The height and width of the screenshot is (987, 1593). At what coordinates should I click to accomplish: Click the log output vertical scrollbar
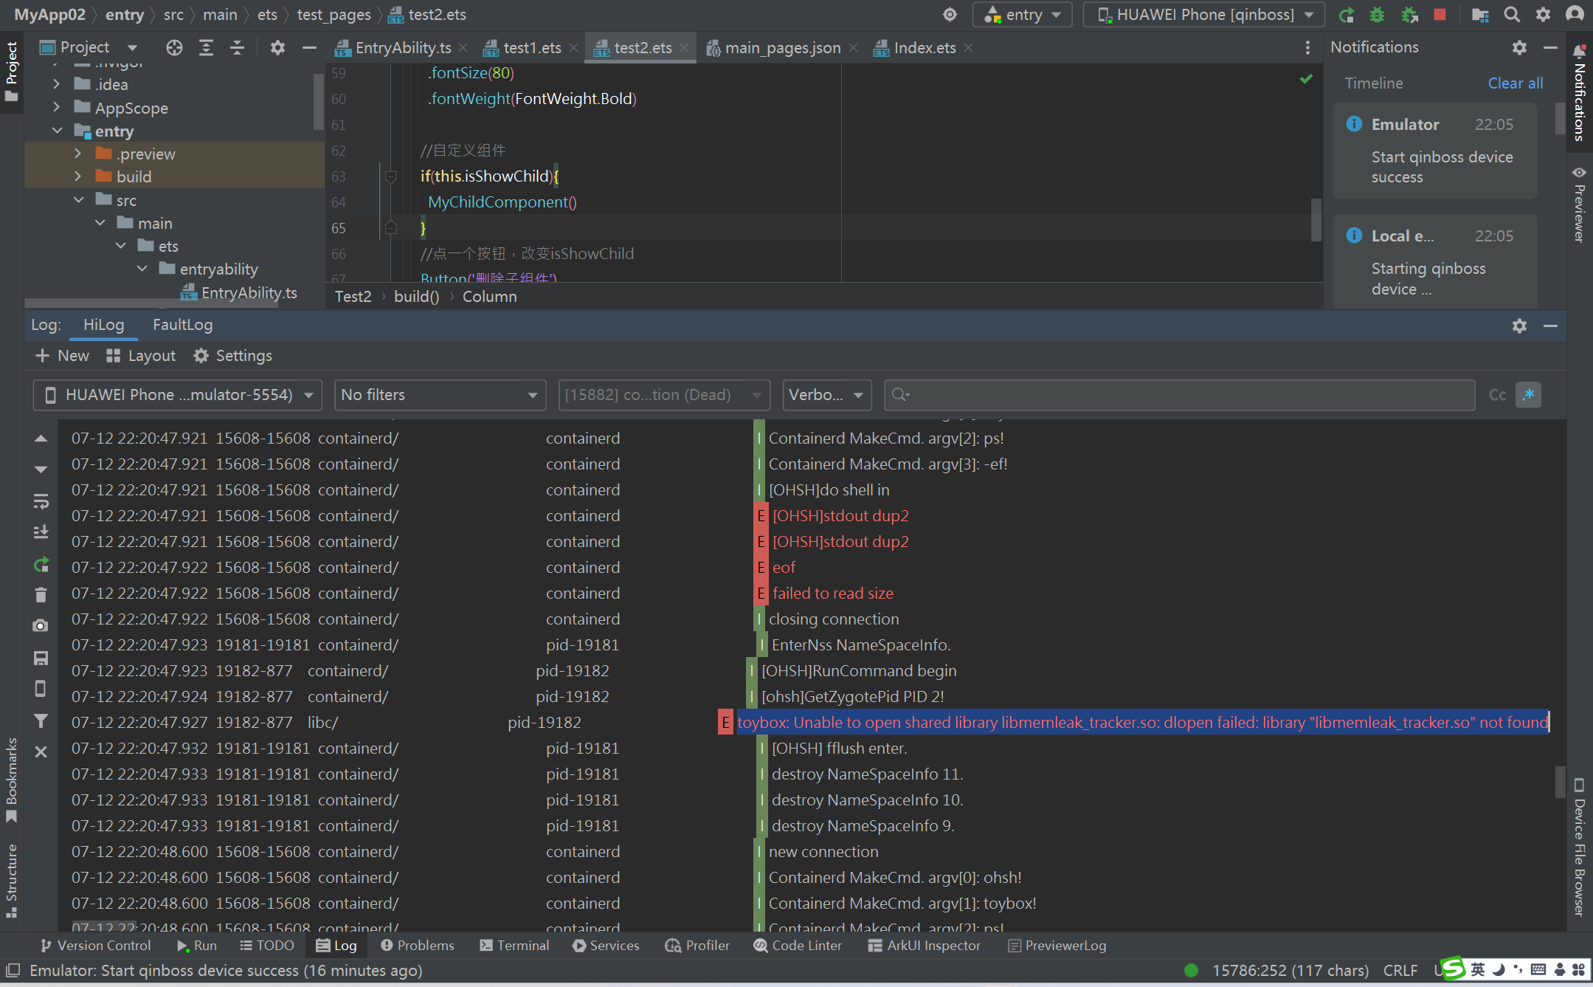(1560, 781)
